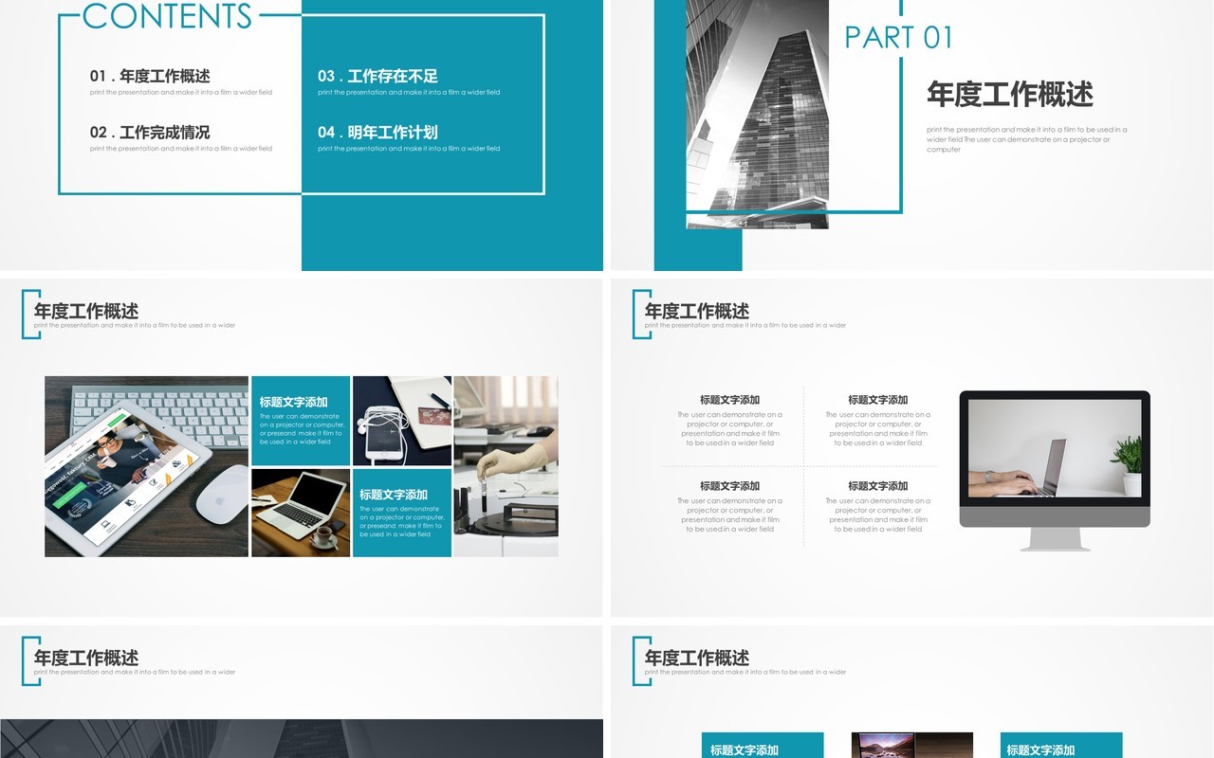1214x758 pixels.
Task: Click the 年度工作概述 heading above the photo collage
Action: coord(86,311)
